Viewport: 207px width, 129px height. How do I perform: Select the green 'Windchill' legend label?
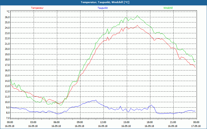(168, 8)
